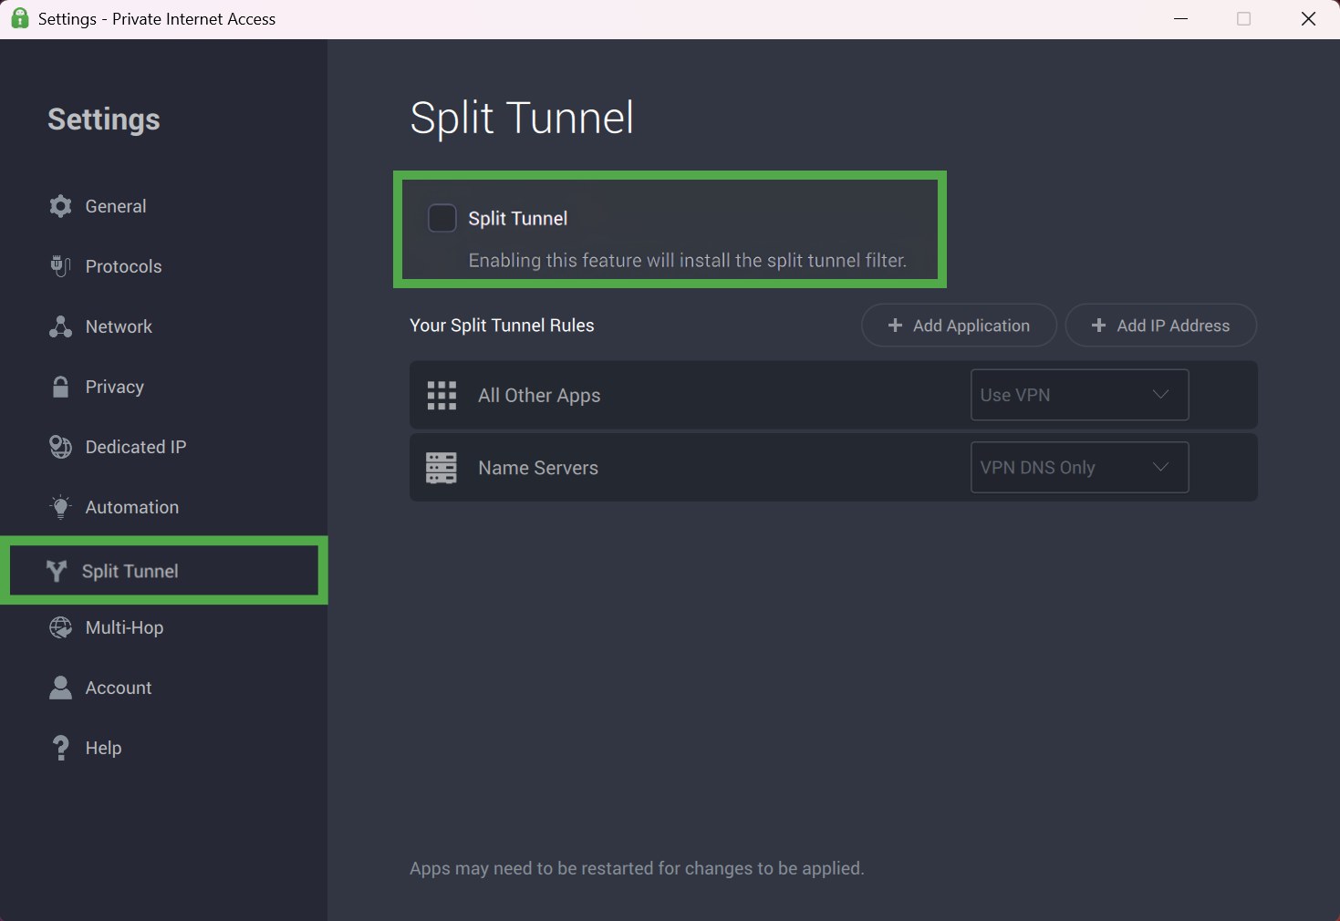
Task: Click the Network nodes icon
Action: 60,326
